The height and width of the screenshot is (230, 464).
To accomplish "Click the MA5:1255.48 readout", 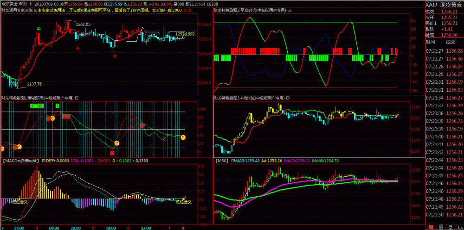I will tap(248, 161).
